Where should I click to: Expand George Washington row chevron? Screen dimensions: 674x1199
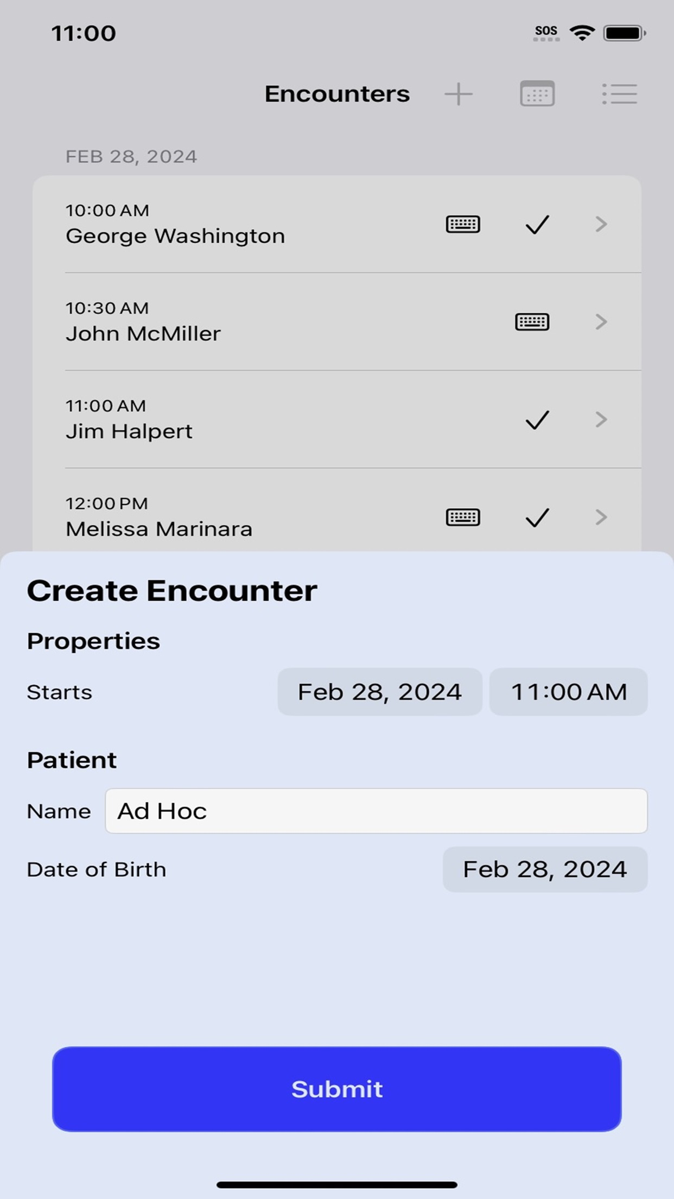coord(601,224)
